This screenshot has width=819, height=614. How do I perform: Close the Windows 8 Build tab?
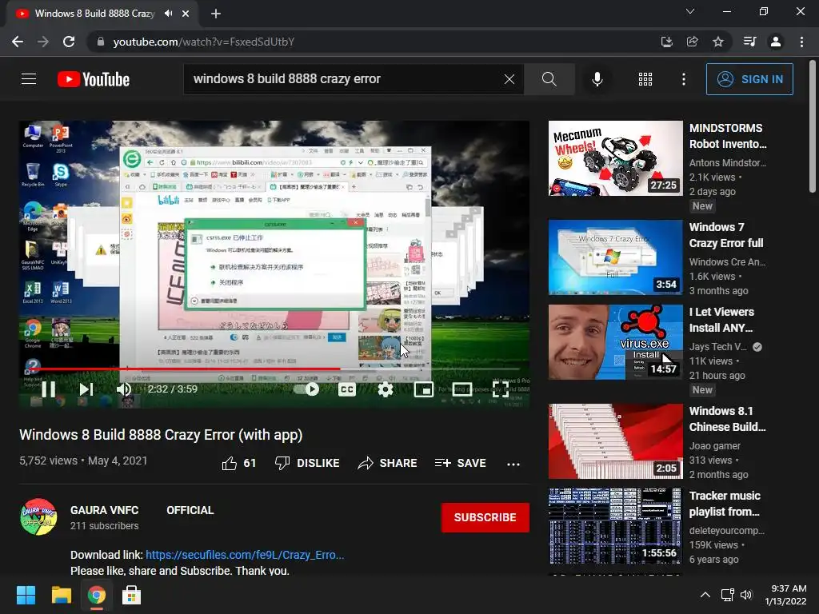click(186, 14)
